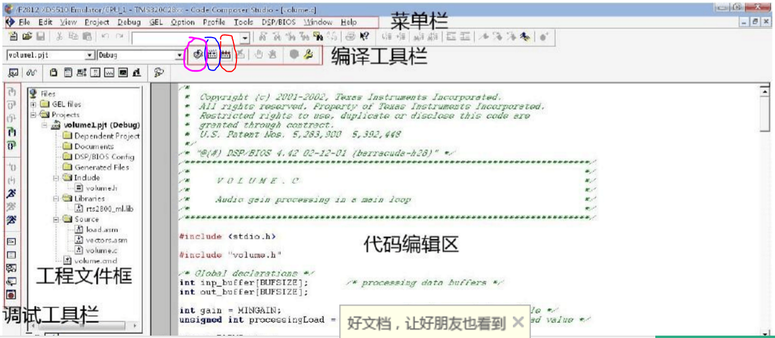
Task: Collapse the Source folder node
Action: pyautogui.click(x=54, y=219)
